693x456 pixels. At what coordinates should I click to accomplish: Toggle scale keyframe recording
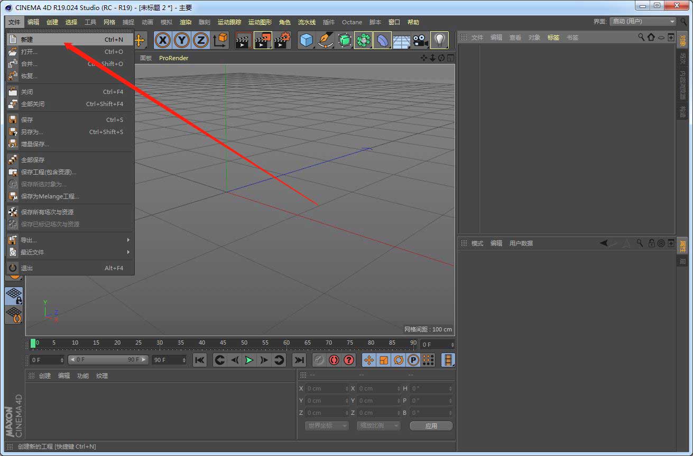tap(384, 360)
